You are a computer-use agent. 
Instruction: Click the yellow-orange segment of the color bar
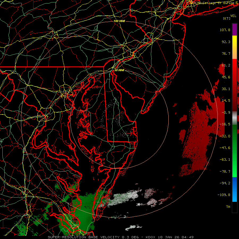pyautogui.click(x=234, y=47)
